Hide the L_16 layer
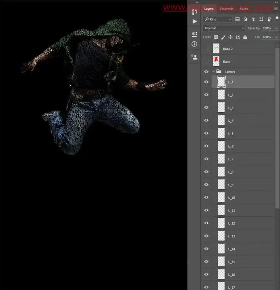This screenshot has height=290, width=280. (206, 275)
